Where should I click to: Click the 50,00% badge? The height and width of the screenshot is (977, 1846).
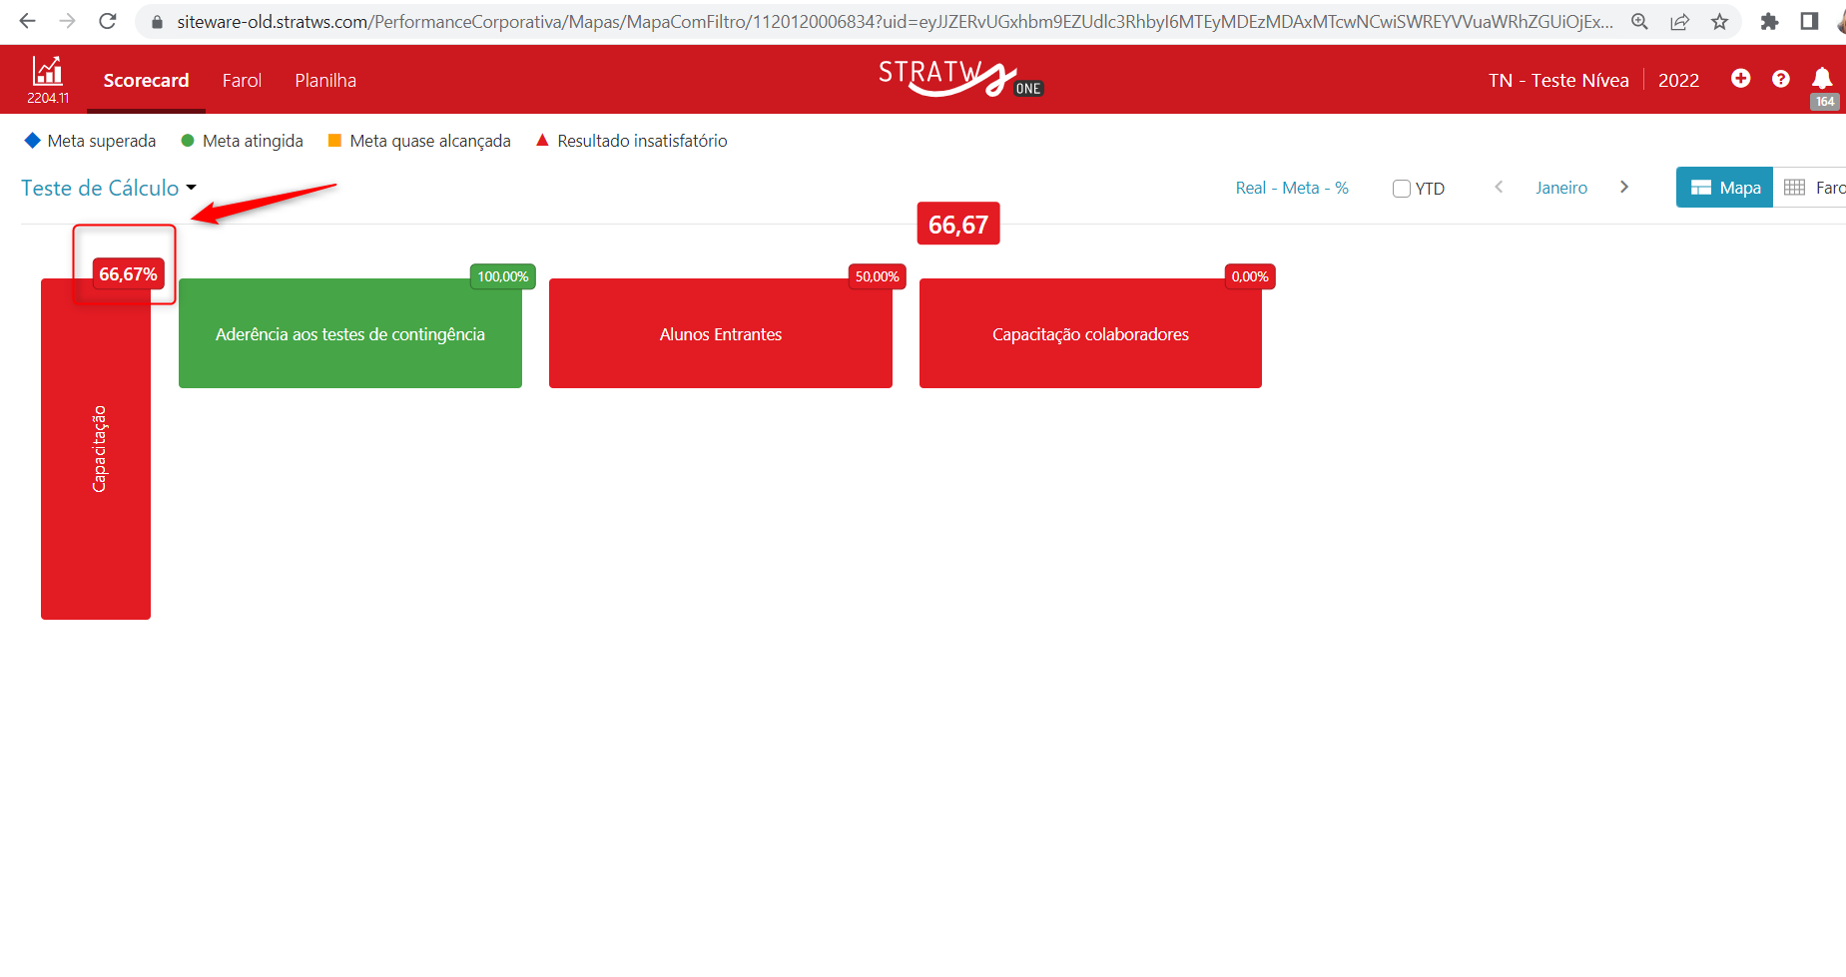tap(877, 276)
